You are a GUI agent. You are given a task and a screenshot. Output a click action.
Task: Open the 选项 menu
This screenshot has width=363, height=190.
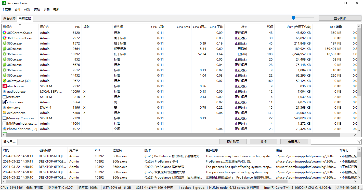click(x=37, y=10)
